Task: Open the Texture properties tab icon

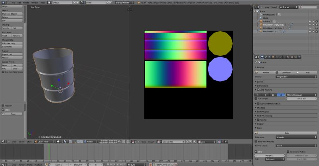Action: [292, 57]
